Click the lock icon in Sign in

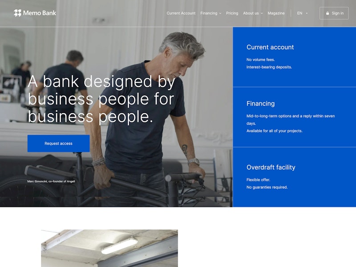(328, 13)
